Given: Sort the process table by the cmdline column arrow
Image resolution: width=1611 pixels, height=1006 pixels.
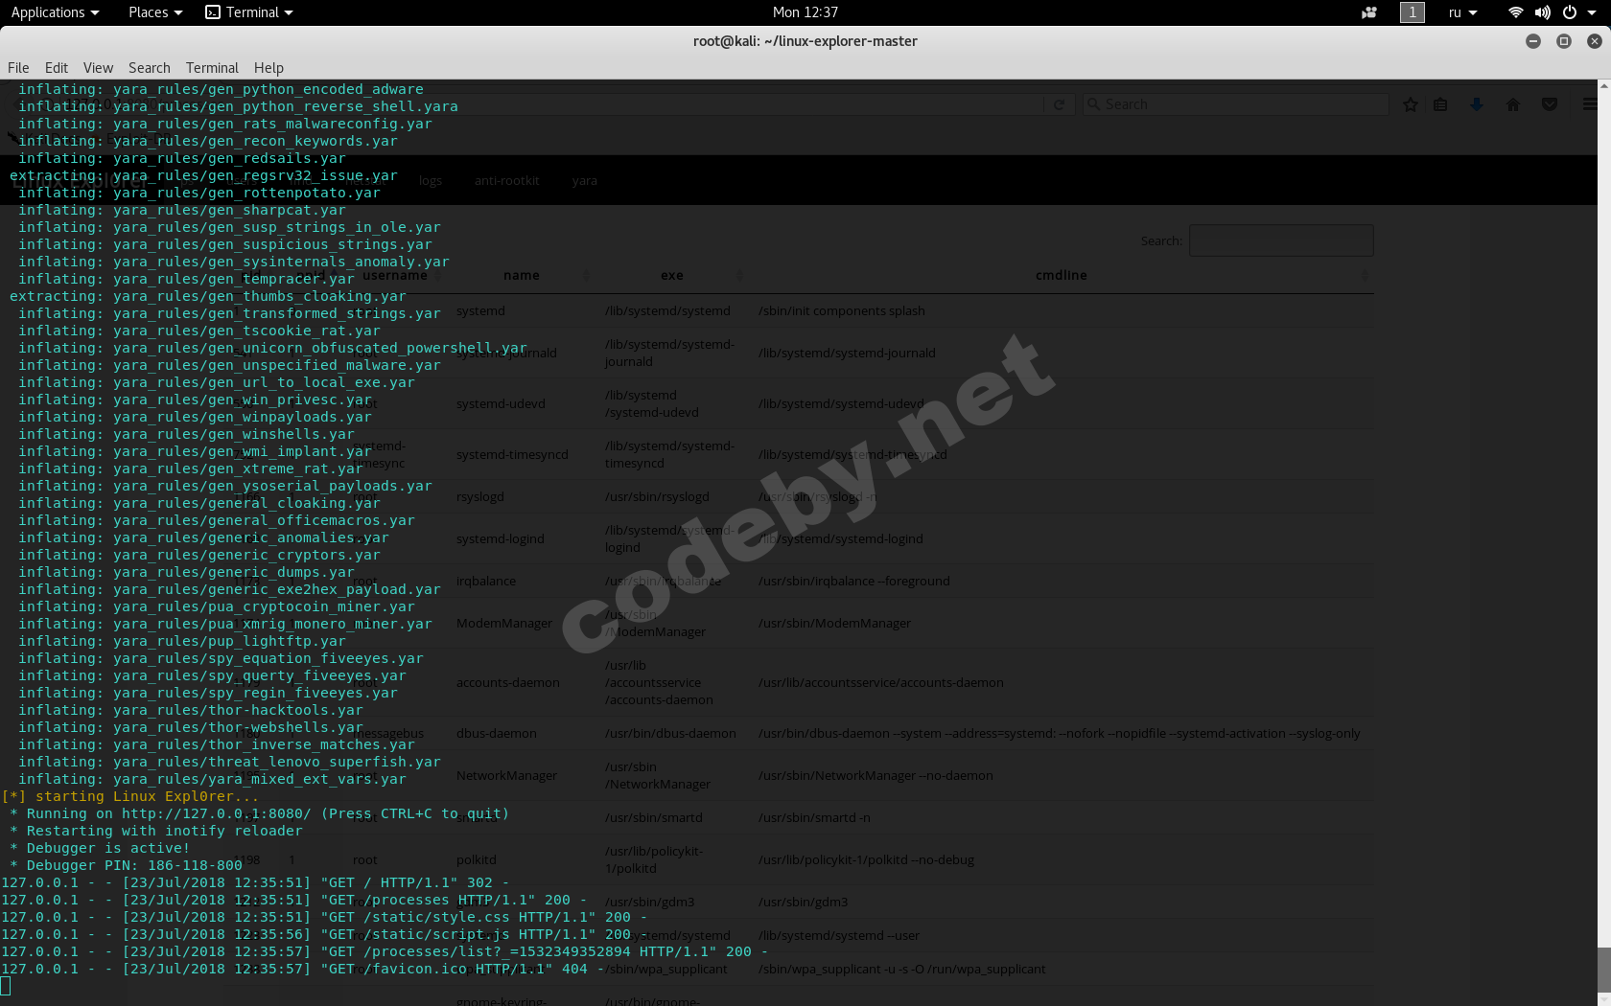Looking at the screenshot, I should click(x=1365, y=276).
